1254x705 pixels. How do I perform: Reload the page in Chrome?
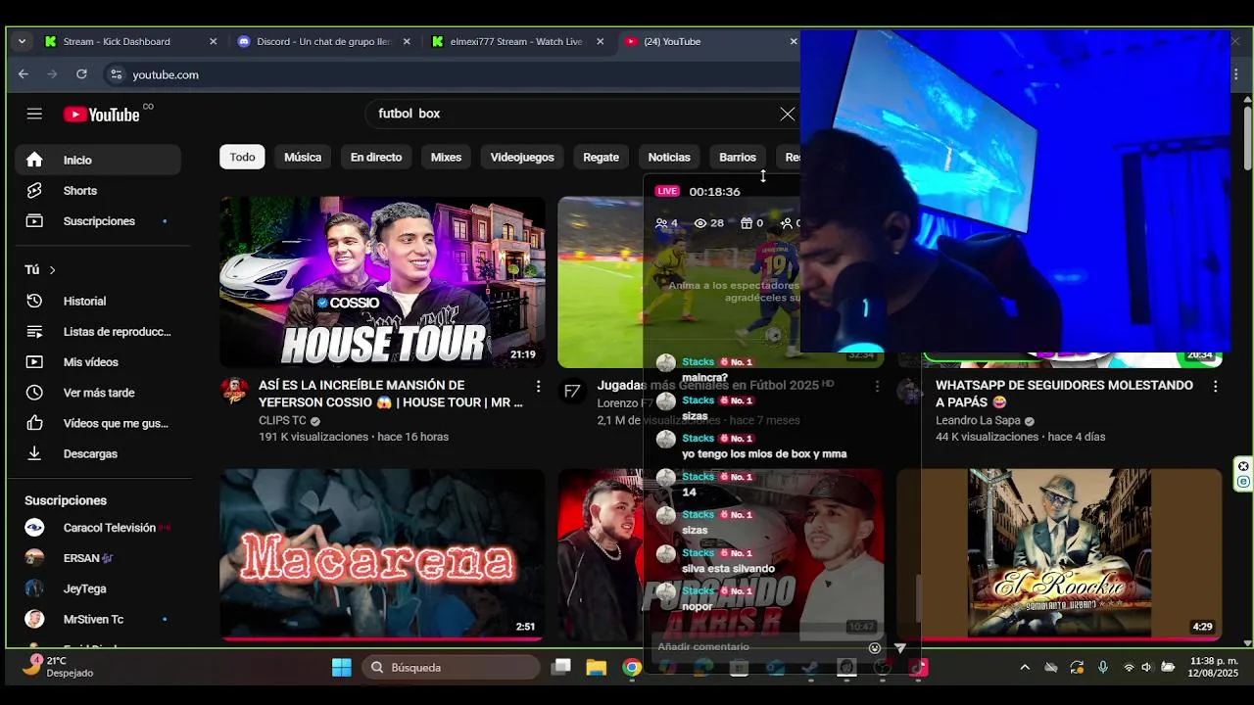point(81,74)
